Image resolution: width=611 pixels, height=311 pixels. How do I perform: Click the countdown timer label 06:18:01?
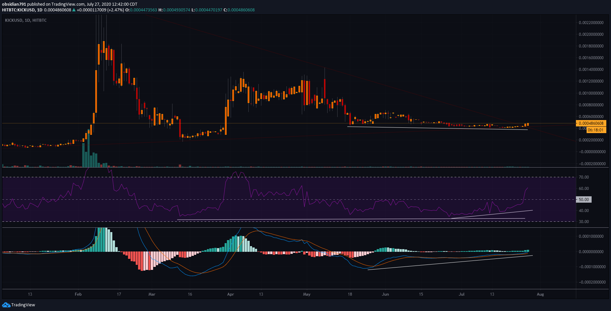click(596, 130)
